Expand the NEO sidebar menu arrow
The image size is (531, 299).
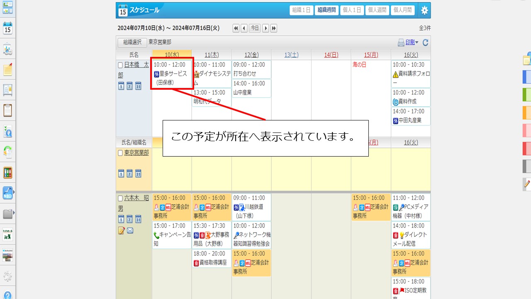(14, 193)
